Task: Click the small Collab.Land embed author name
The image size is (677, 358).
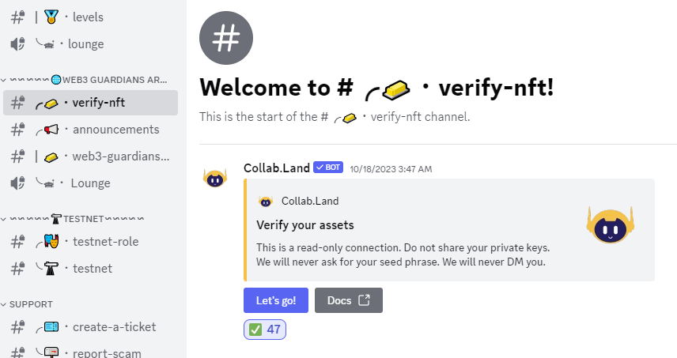Action: (310, 201)
